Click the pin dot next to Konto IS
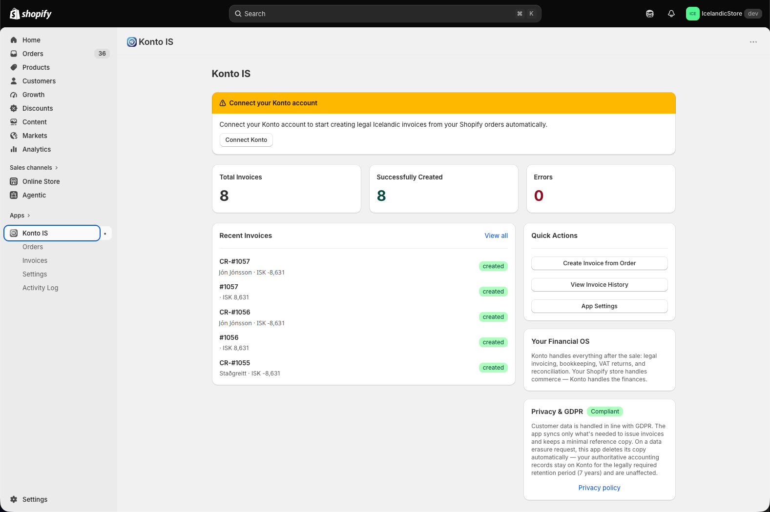This screenshot has width=770, height=512. click(x=105, y=234)
